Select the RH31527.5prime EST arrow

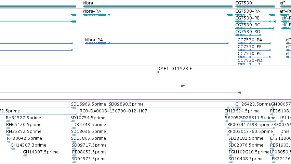8,121
